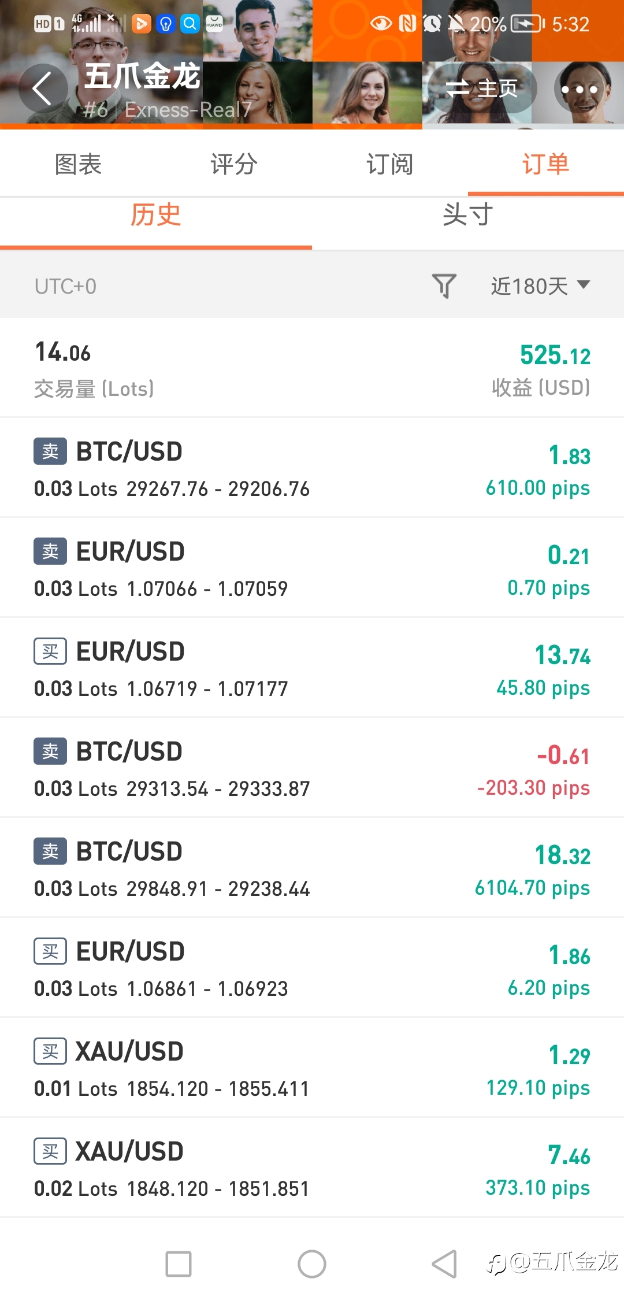Tap the Android home circle button
This screenshot has width=624, height=1297.
point(312,1264)
